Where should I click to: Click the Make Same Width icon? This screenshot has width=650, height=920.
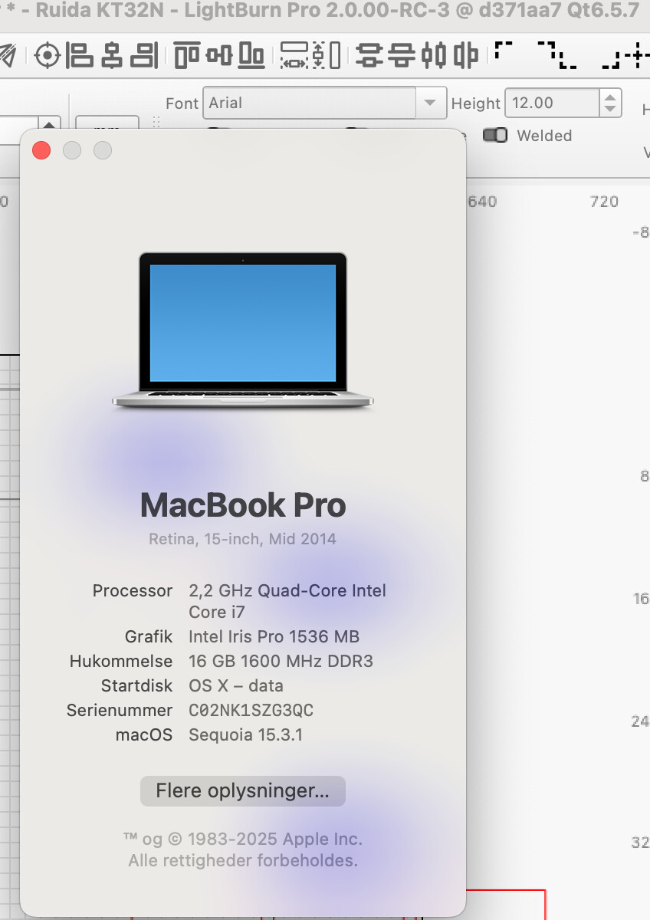294,55
